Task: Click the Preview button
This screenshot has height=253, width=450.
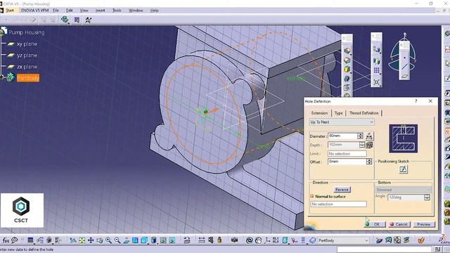Action: pyautogui.click(x=423, y=224)
